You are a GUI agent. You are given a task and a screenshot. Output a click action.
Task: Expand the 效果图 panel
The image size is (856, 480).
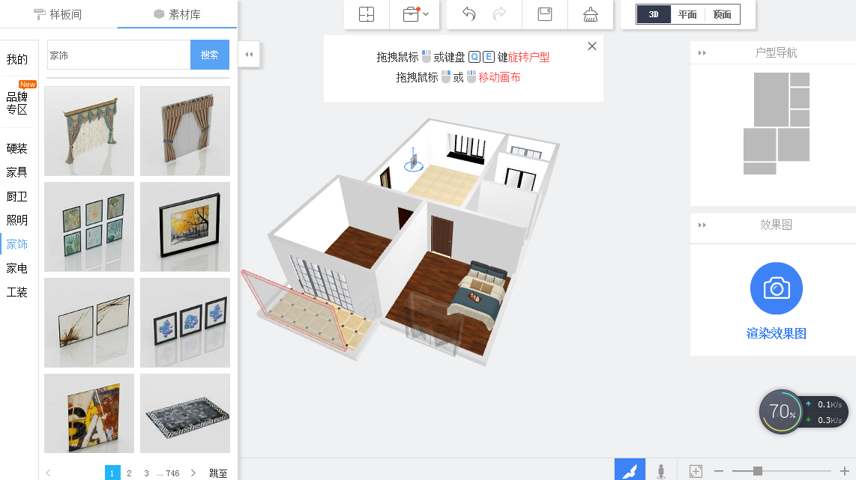[704, 225]
